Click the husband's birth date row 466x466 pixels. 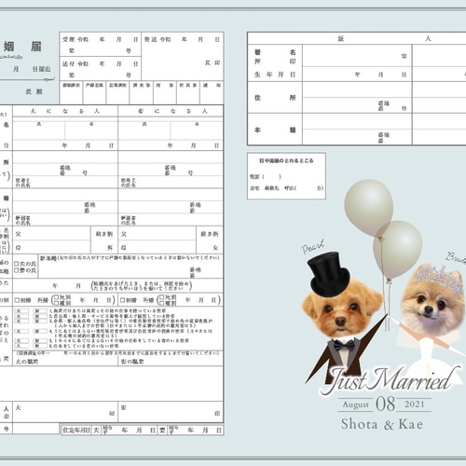point(65,145)
